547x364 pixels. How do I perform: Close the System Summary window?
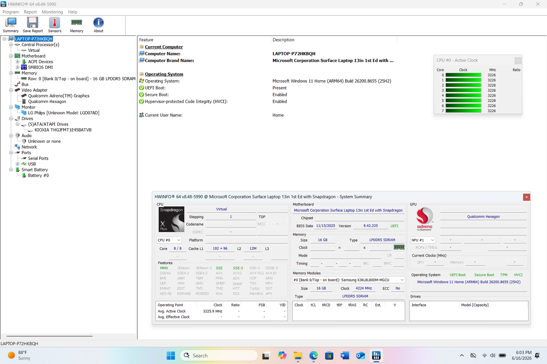[x=526, y=197]
